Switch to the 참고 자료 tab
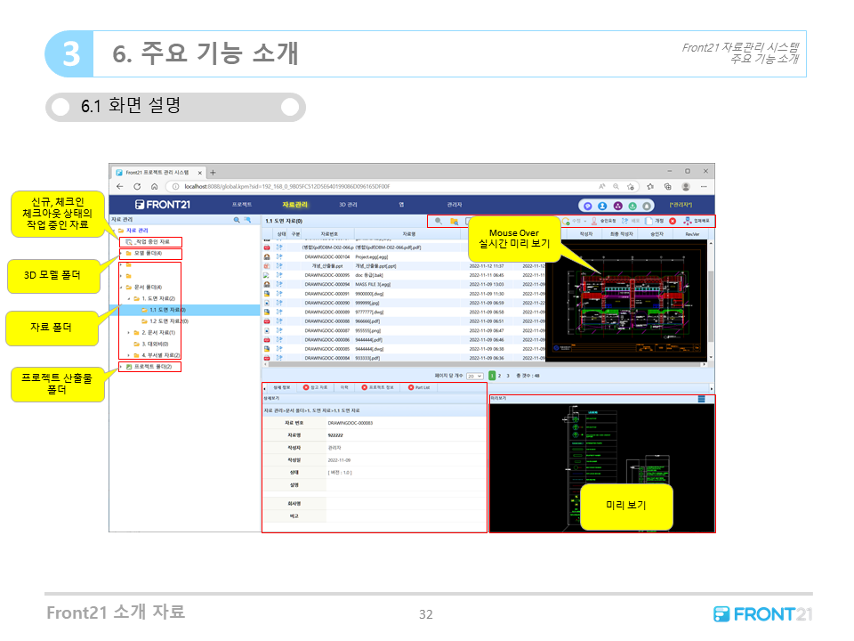 [315, 387]
